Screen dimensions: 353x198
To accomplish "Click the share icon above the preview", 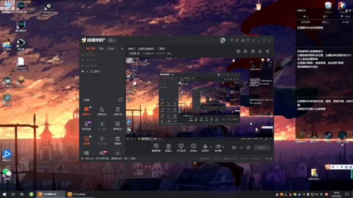I will 267,51.
